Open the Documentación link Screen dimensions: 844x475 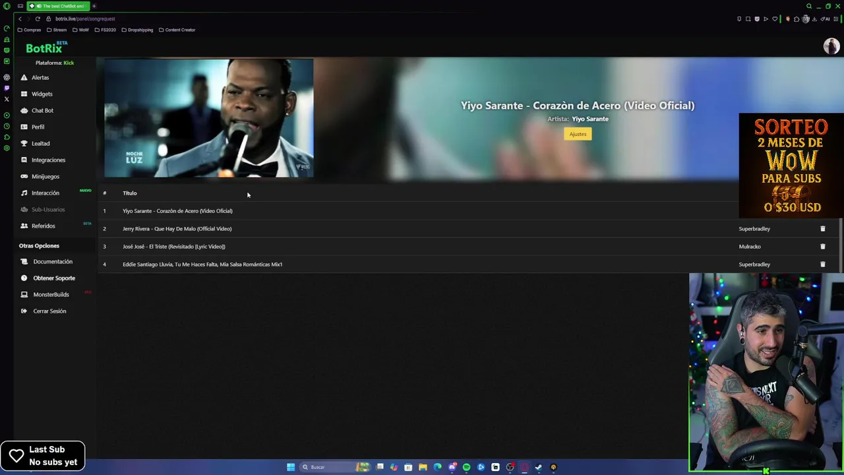tap(53, 261)
